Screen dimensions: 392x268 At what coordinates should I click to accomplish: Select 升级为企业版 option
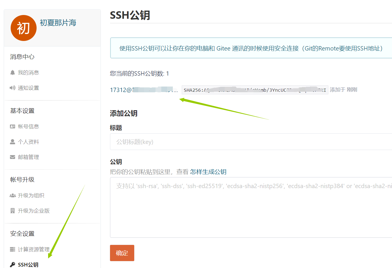coord(34,211)
